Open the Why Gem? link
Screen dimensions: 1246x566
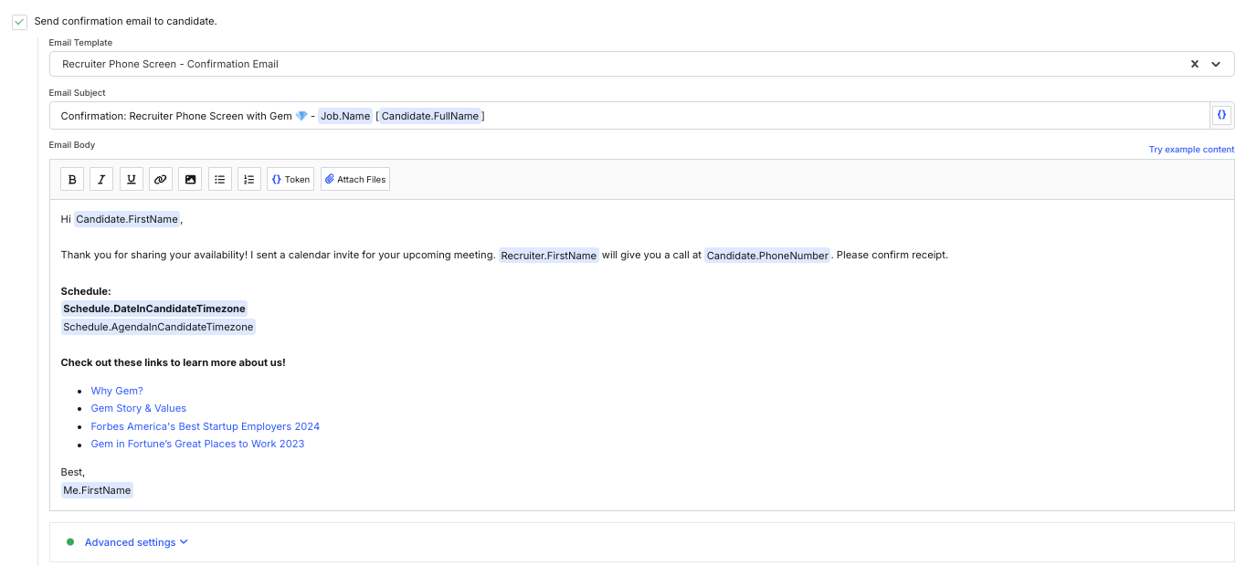(117, 391)
